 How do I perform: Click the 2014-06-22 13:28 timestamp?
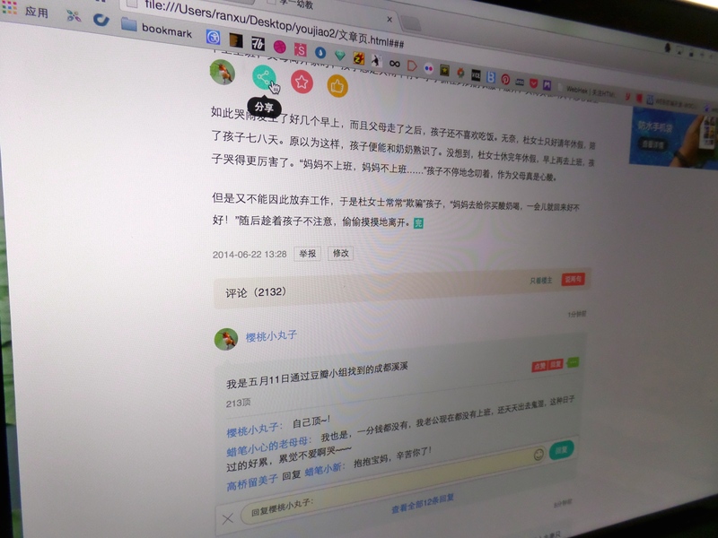[250, 255]
